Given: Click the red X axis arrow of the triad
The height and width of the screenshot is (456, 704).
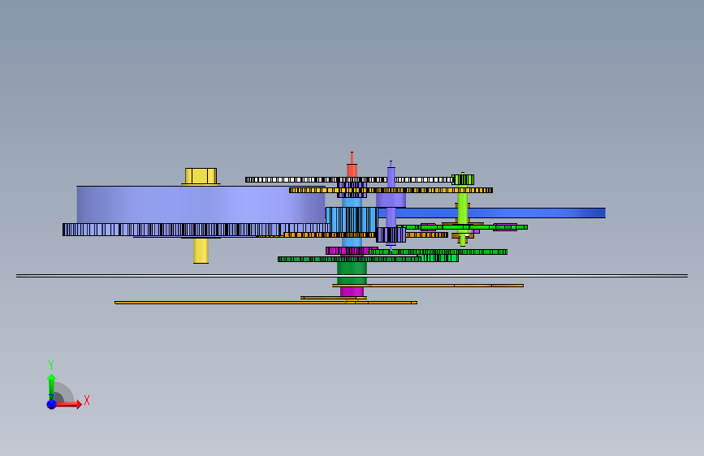Looking at the screenshot, I should coord(68,404).
